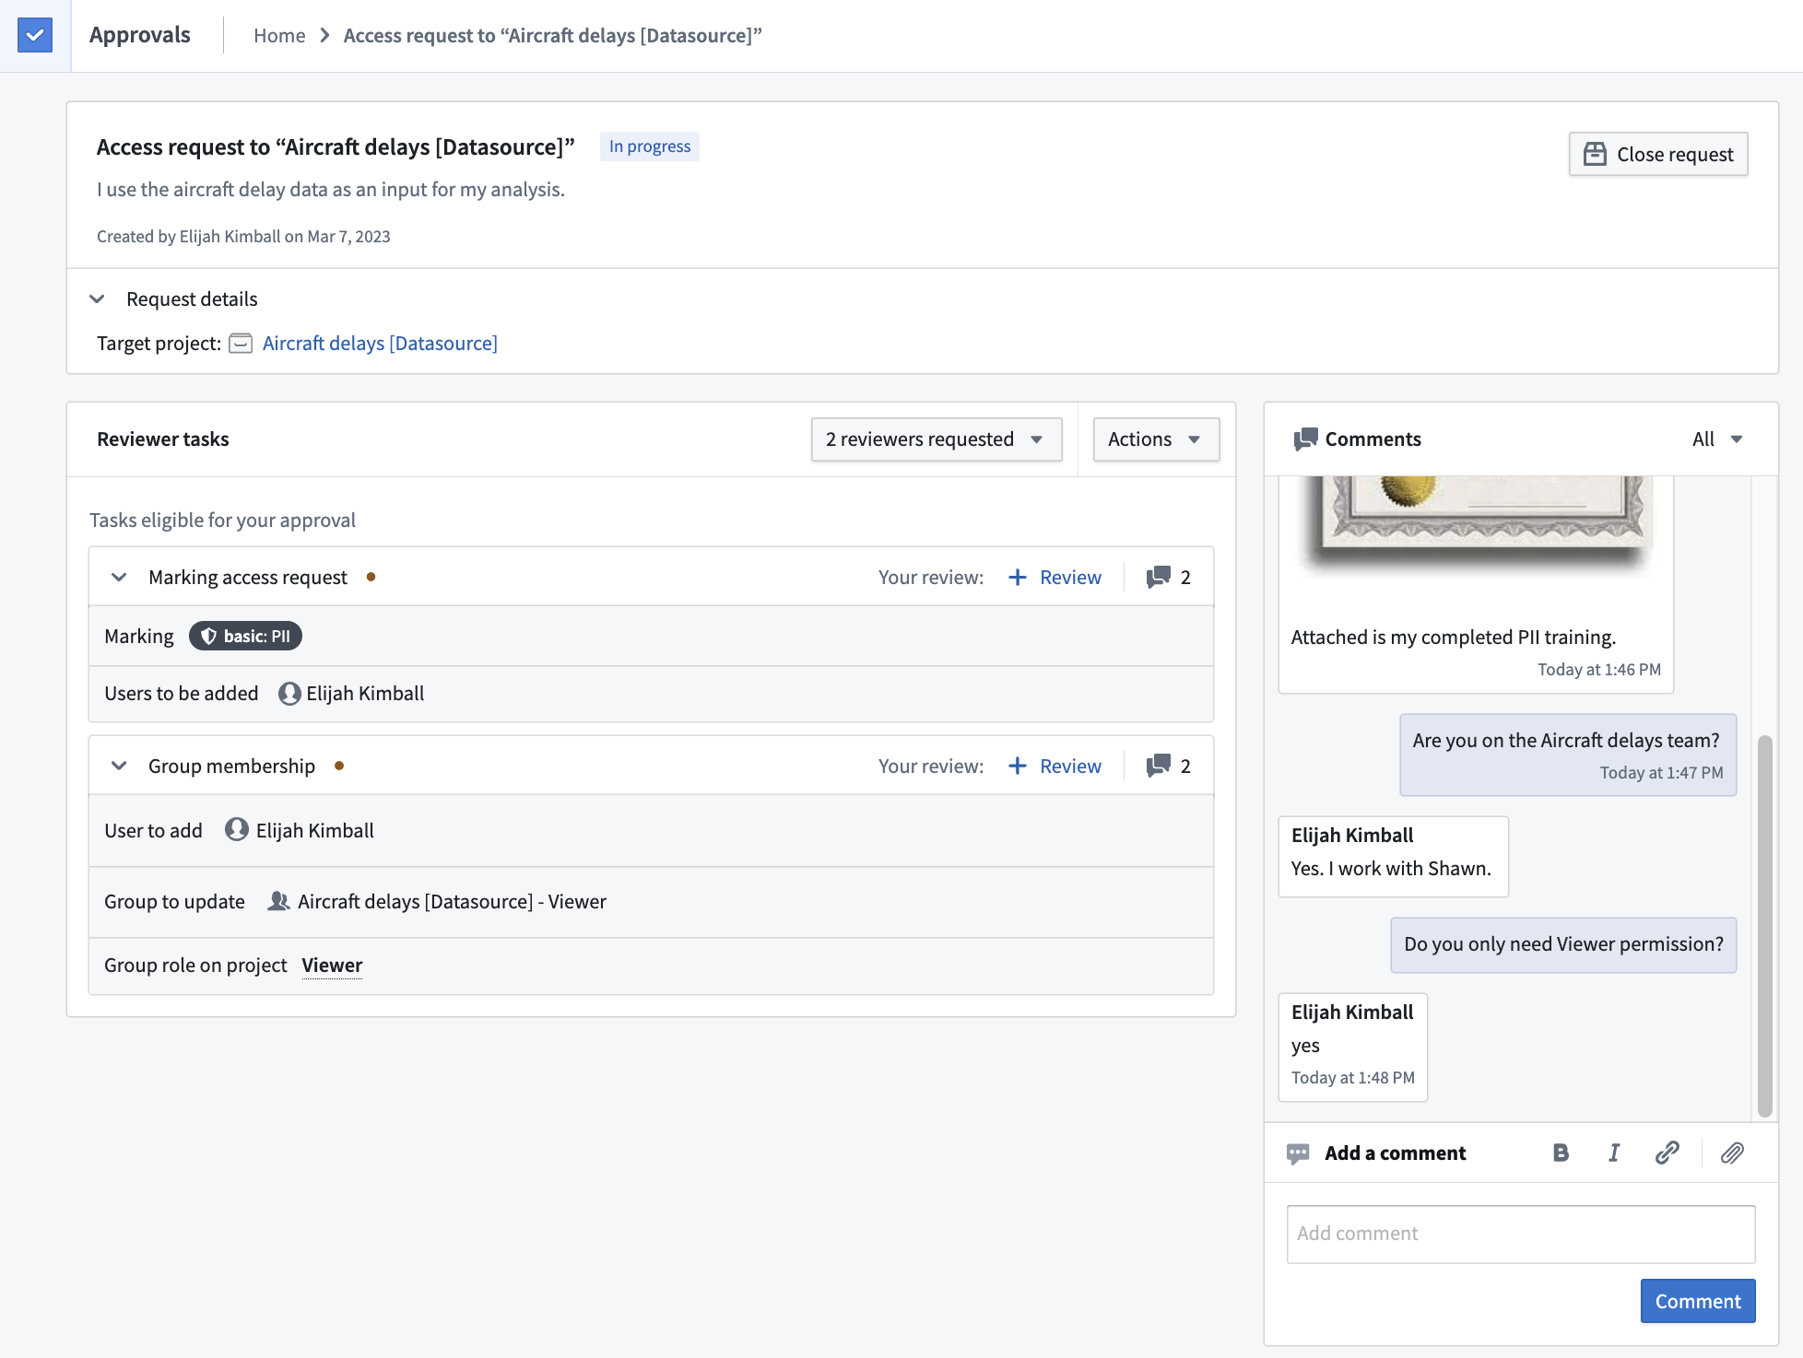Click the comment 'Are you on the Aircraft delays team?'

pyautogui.click(x=1568, y=755)
